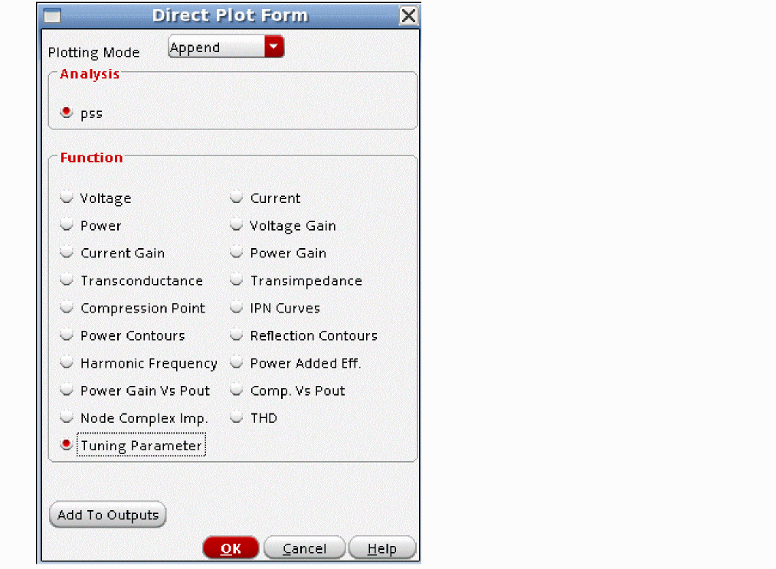
Task: Click the Add To Outputs button
Action: point(107,515)
